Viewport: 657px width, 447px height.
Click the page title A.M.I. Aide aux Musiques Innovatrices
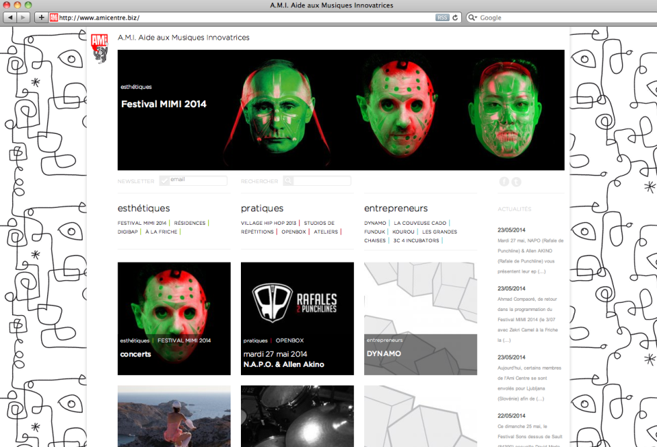pos(183,38)
